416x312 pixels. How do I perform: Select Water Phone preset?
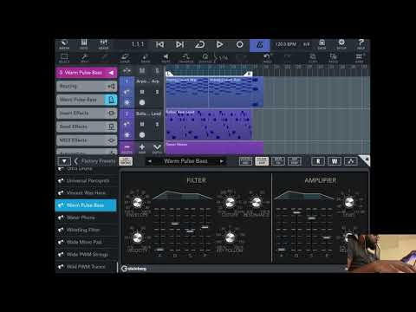click(x=86, y=218)
